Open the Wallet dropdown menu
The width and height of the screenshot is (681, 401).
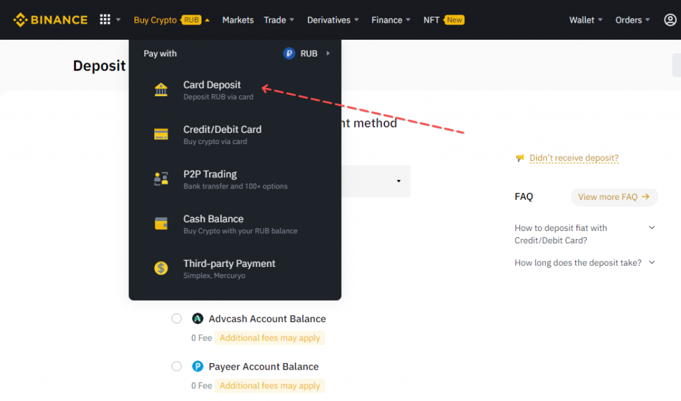click(x=586, y=20)
